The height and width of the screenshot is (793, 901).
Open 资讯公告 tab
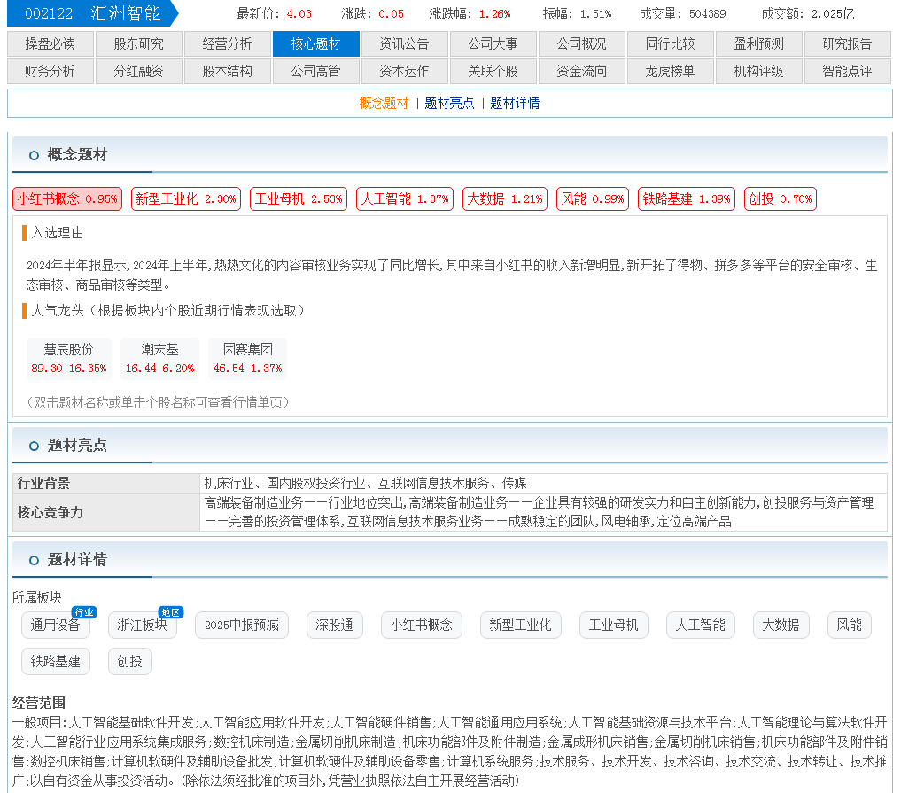pos(405,44)
